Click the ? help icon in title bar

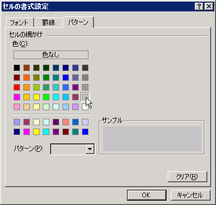click(x=199, y=7)
